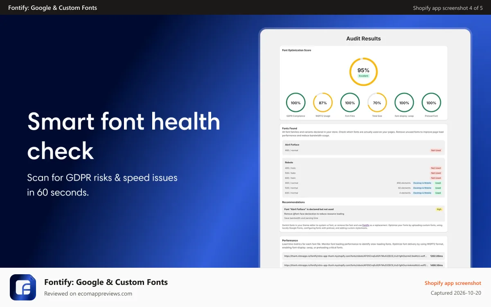Click the Audit Results heading

pyautogui.click(x=363, y=38)
